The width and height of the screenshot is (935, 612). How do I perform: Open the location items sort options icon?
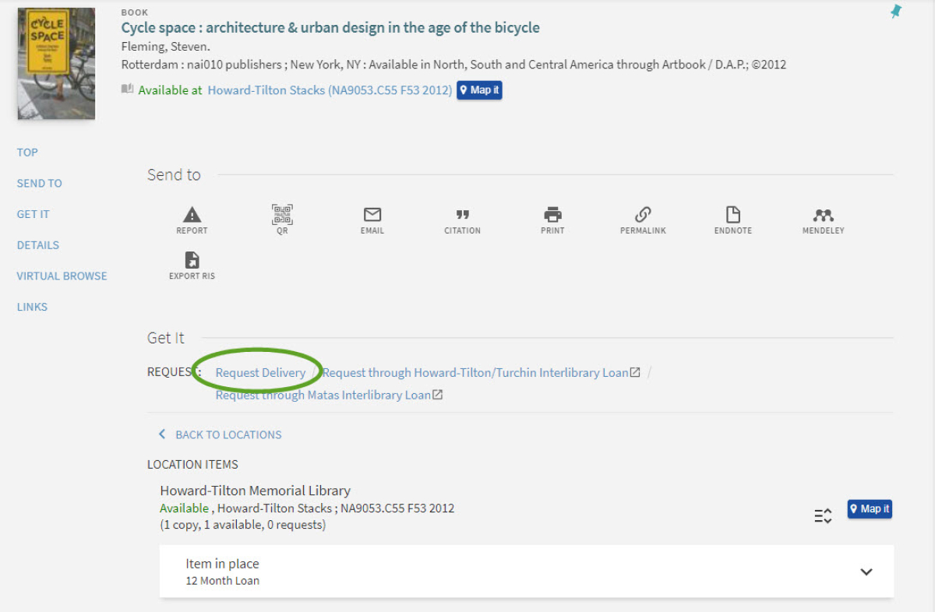point(823,515)
